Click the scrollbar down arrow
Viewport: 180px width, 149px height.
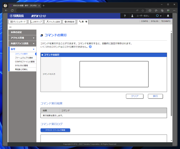point(171,141)
